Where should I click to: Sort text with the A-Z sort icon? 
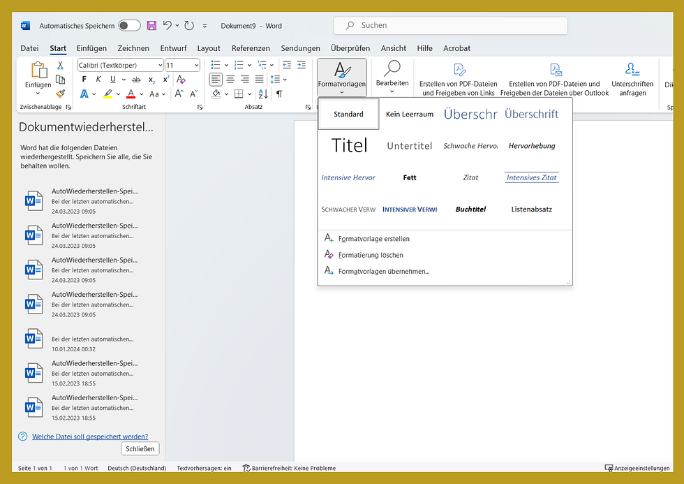click(264, 94)
